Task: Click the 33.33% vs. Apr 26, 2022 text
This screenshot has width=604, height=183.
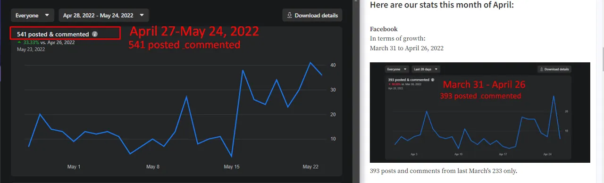Action: point(49,42)
